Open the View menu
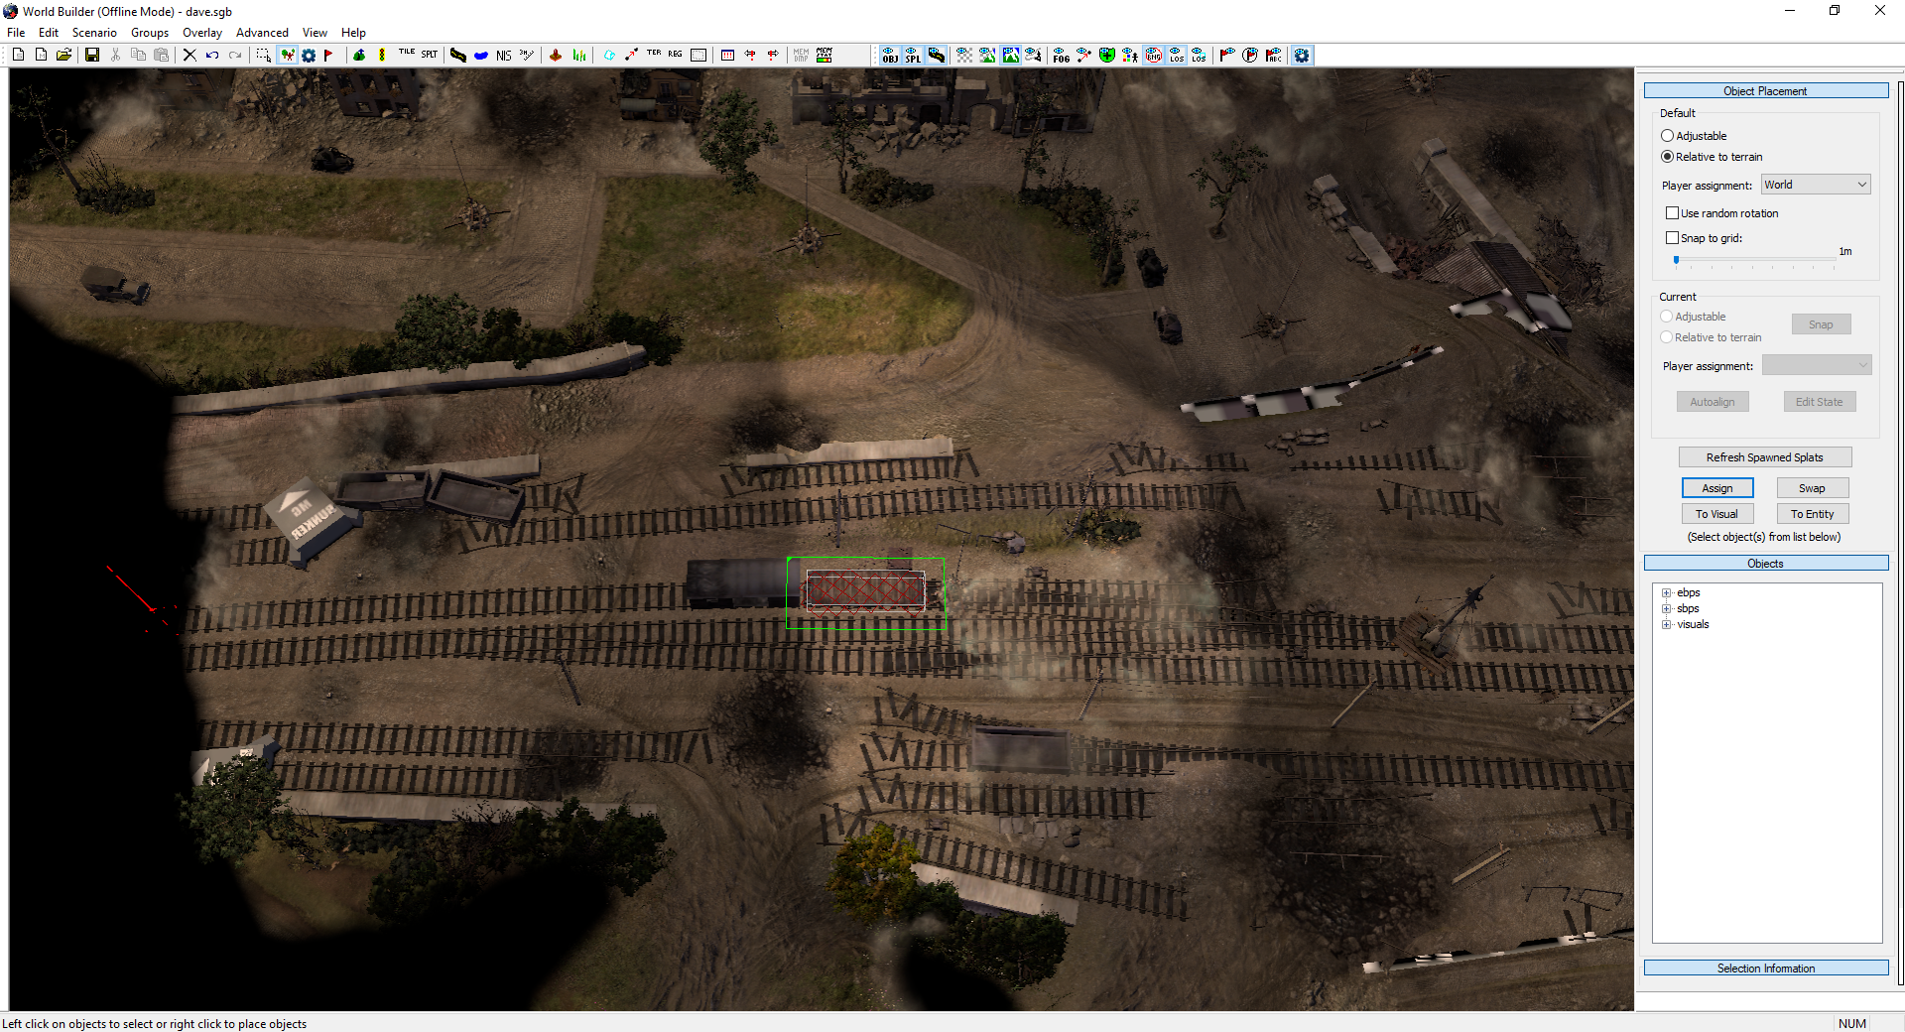1905x1032 pixels. (x=315, y=33)
